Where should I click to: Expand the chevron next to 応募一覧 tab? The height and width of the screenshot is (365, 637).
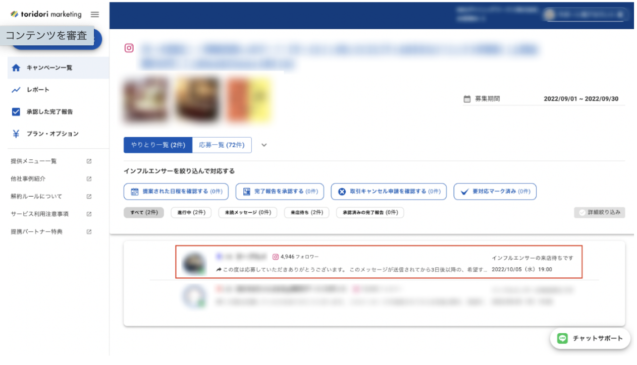point(264,145)
